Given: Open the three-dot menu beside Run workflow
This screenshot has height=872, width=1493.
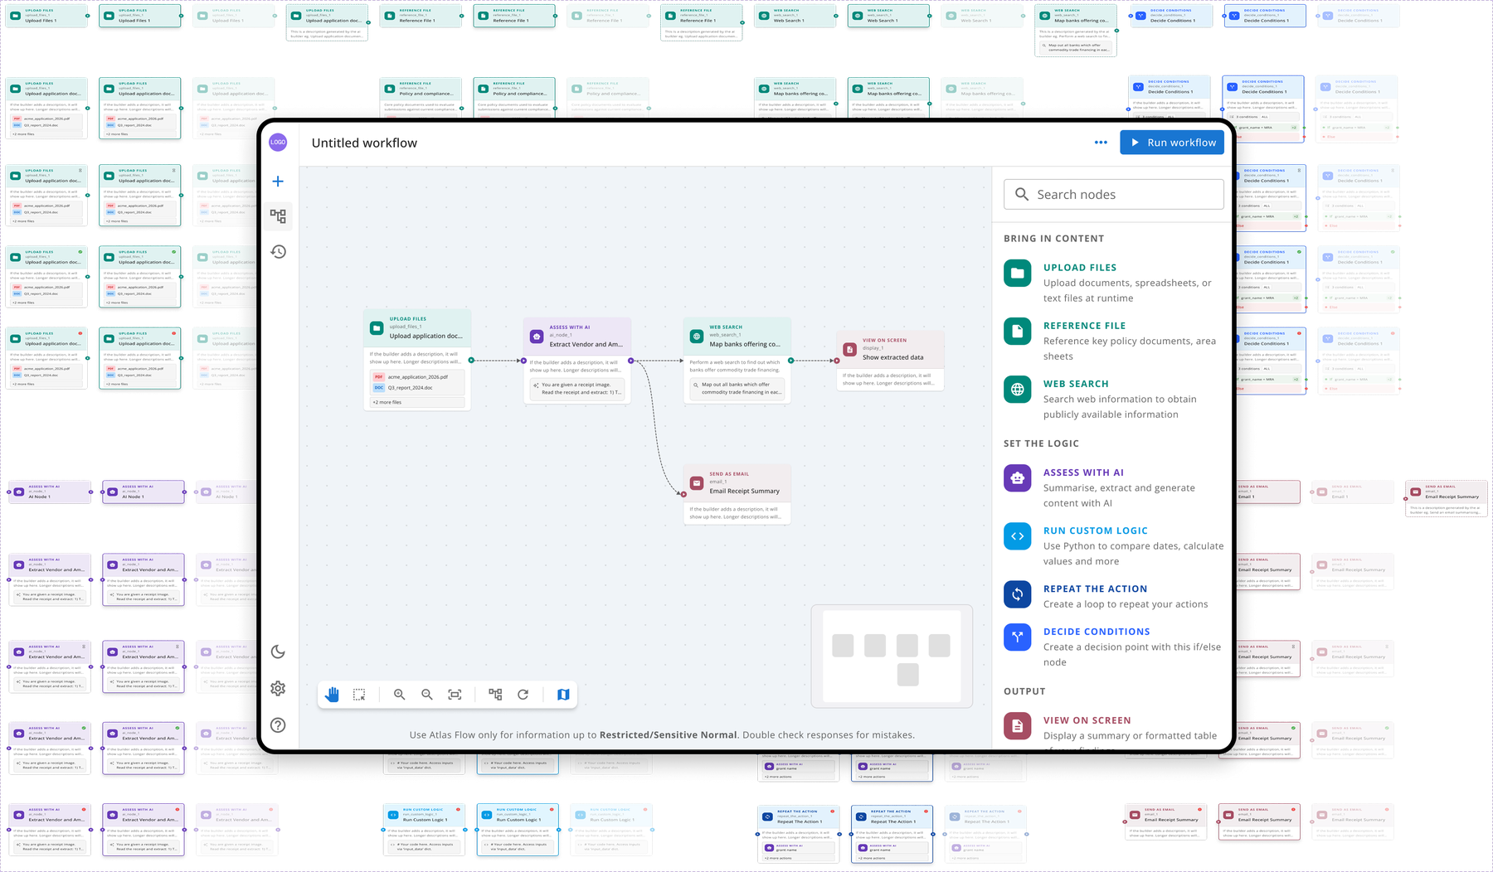Looking at the screenshot, I should pyautogui.click(x=1101, y=143).
